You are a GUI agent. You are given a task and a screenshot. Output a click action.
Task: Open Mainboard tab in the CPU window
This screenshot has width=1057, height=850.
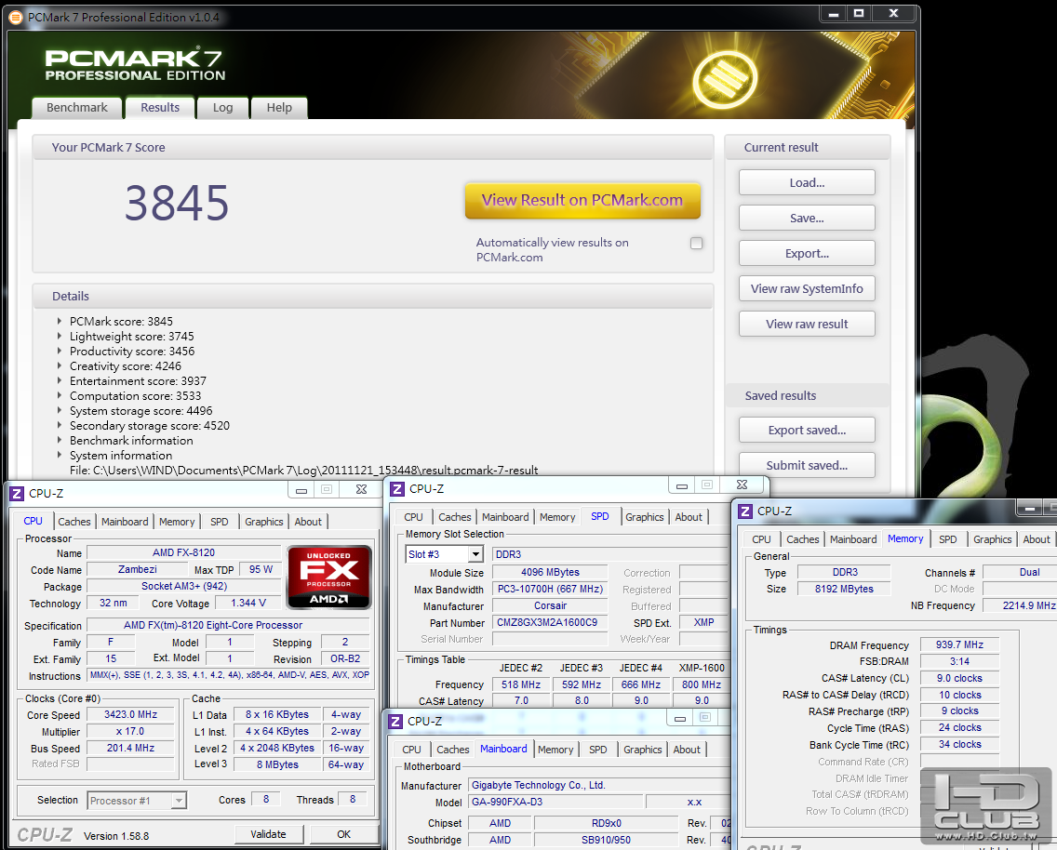tap(125, 522)
